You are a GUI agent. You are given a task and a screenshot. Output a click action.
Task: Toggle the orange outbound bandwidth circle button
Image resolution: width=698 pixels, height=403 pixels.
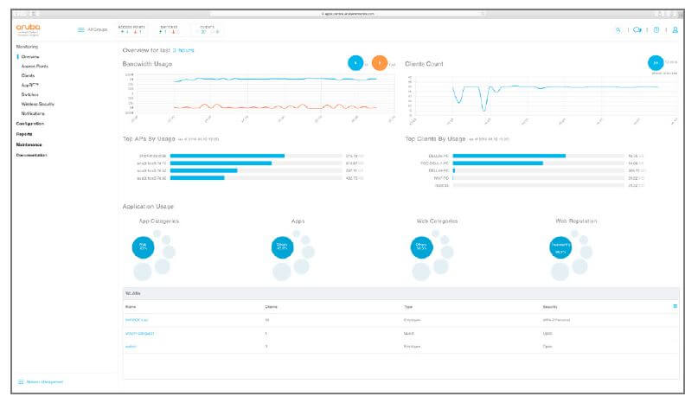(379, 63)
